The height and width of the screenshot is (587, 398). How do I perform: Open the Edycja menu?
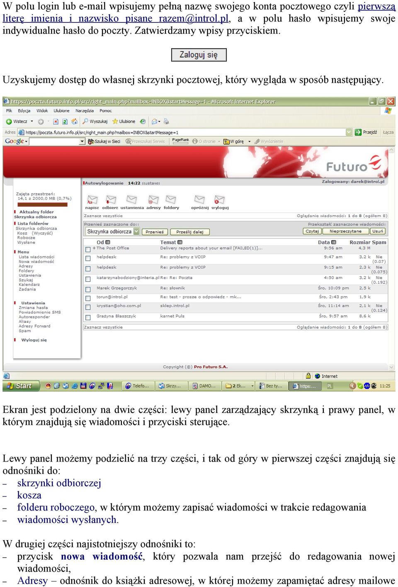tap(24, 111)
